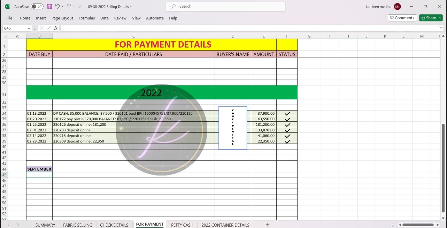Image resolution: width=447 pixels, height=228 pixels.
Task: Open the Share options dropdown arrow
Action: pos(440,18)
